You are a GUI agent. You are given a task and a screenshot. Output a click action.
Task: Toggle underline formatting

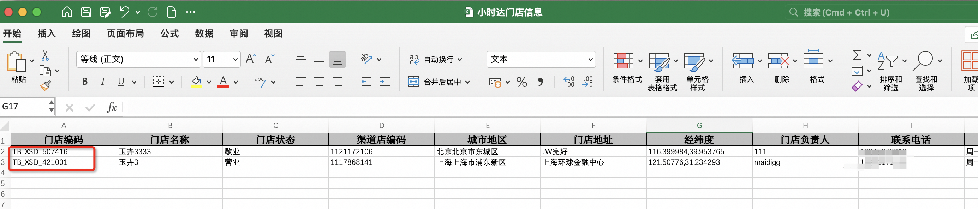[x=121, y=82]
